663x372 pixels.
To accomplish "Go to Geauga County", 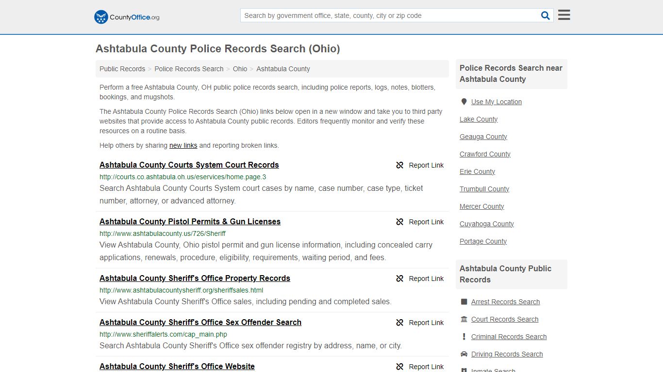I will pos(483,137).
